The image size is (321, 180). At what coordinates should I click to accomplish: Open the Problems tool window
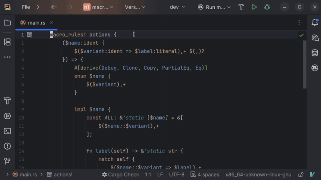[x=7, y=146]
